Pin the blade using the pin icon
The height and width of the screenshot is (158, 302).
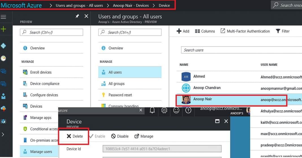click(77, 16)
